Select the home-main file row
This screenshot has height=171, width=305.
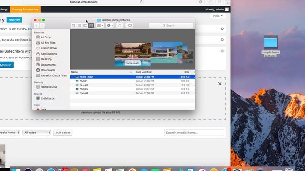(132, 77)
